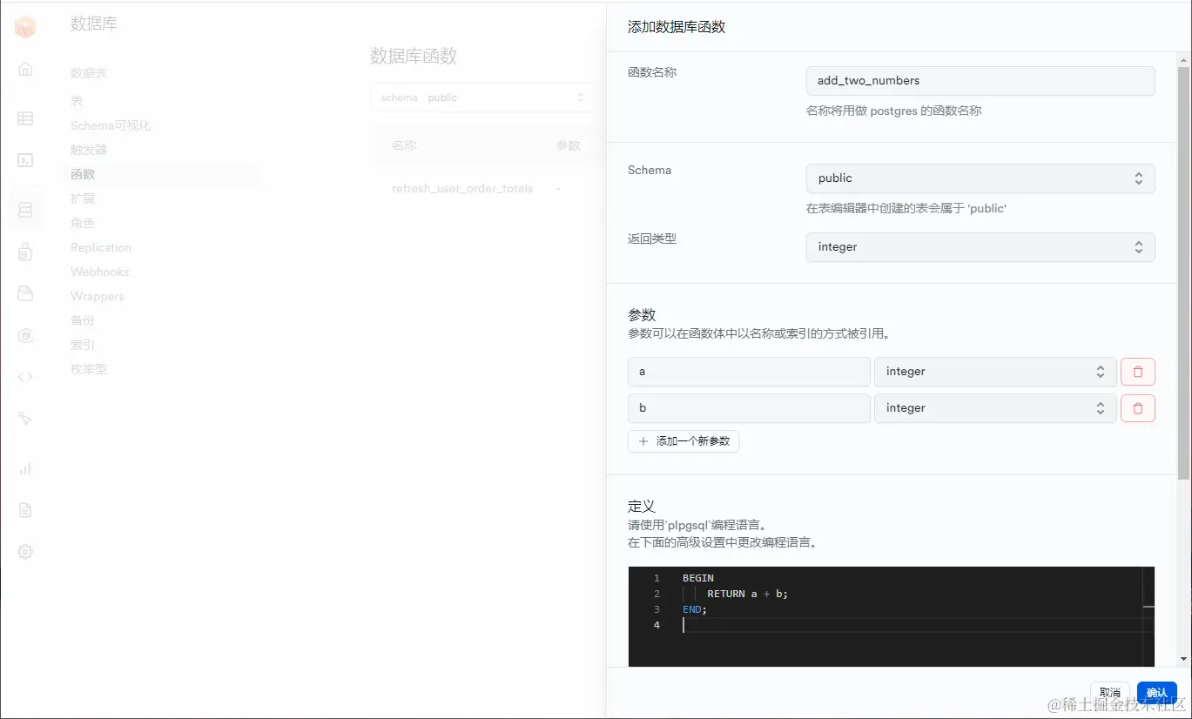Viewport: 1192px width, 719px height.
Task: Focus the 函数名称 field add_two_numbers
Action: point(980,81)
